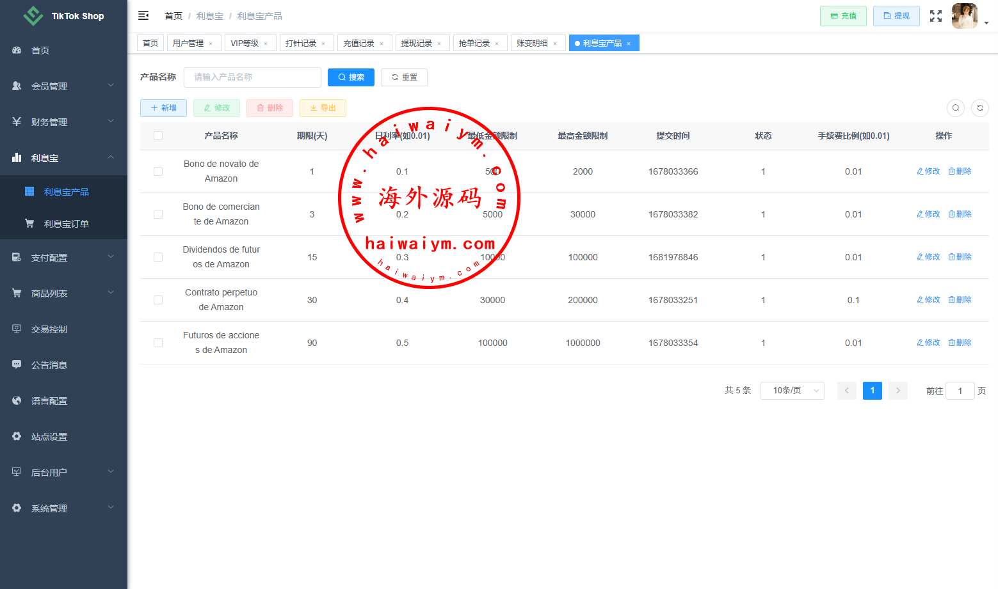Open 公告消息 in the sidebar
998x589 pixels.
(x=63, y=365)
